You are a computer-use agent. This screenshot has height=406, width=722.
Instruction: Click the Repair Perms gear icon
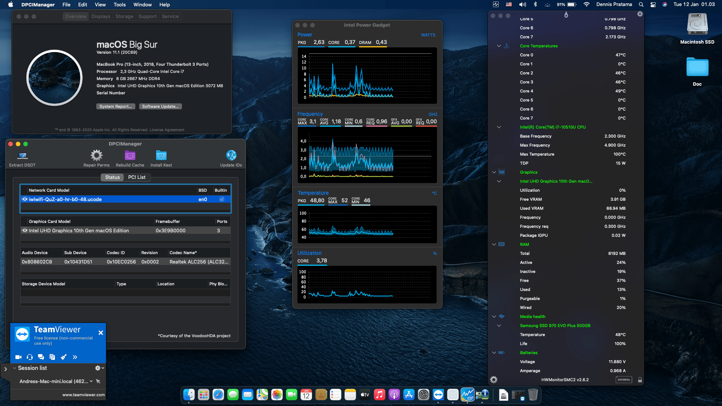click(96, 155)
